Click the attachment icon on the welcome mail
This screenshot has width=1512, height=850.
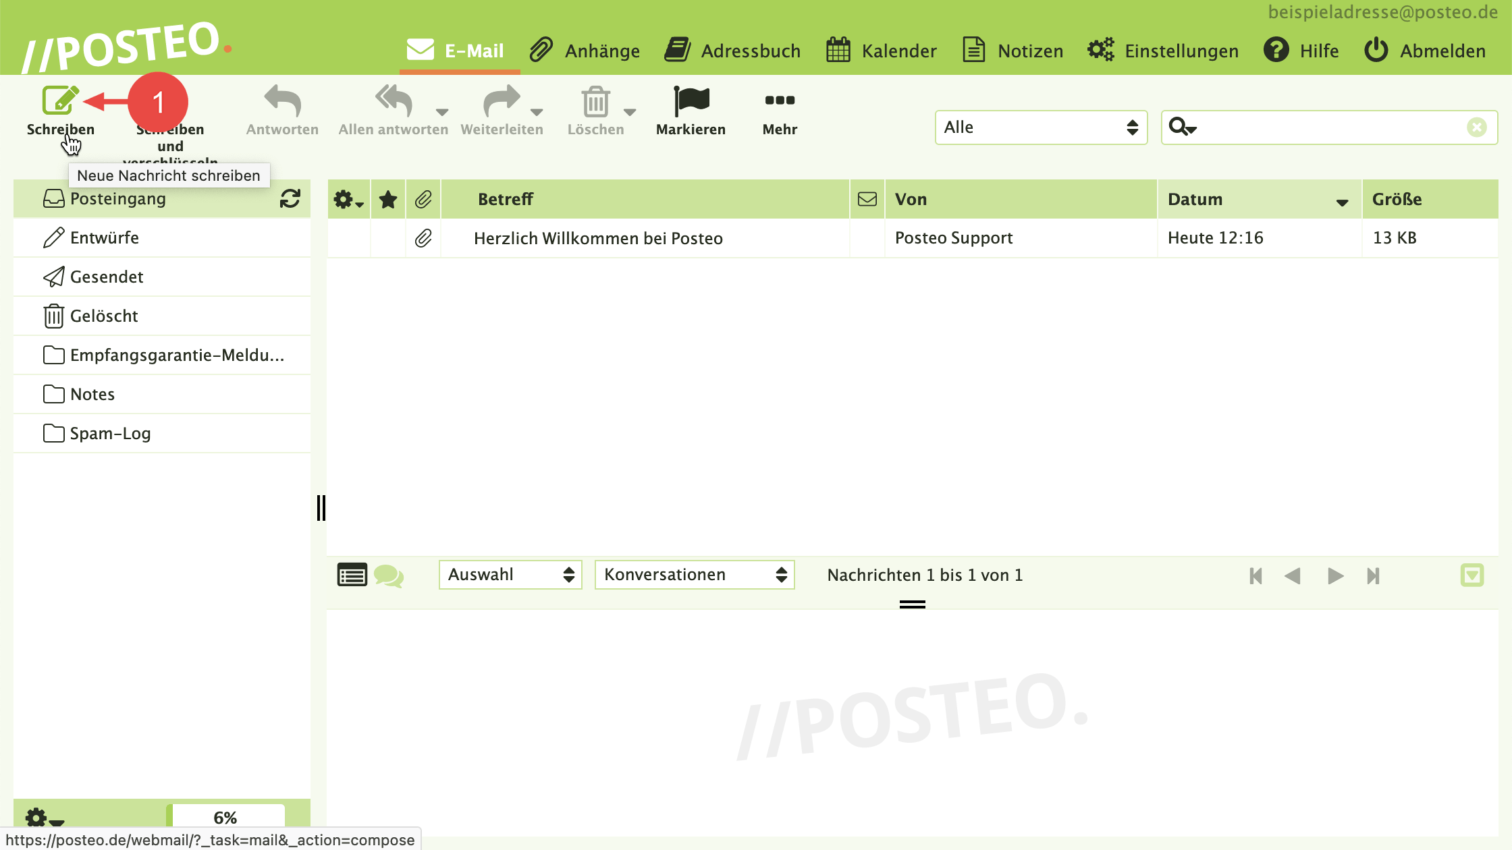click(x=423, y=238)
